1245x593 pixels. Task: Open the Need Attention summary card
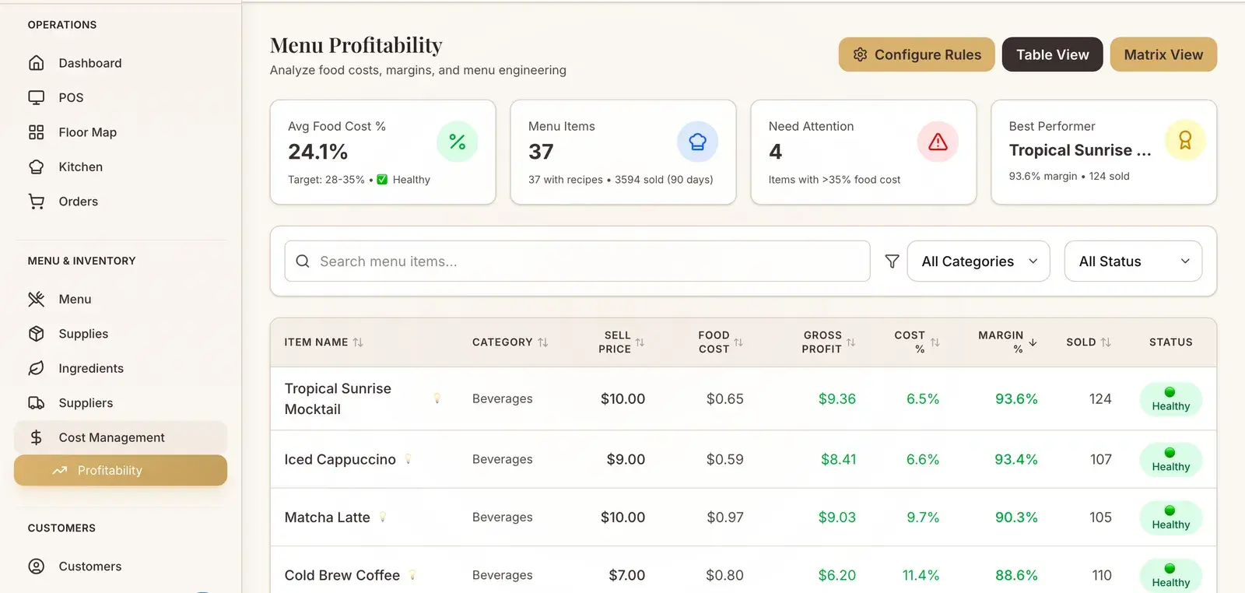click(x=864, y=153)
